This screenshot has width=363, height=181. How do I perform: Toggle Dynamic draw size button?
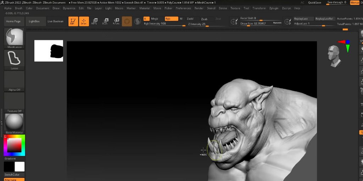pos(277,23)
